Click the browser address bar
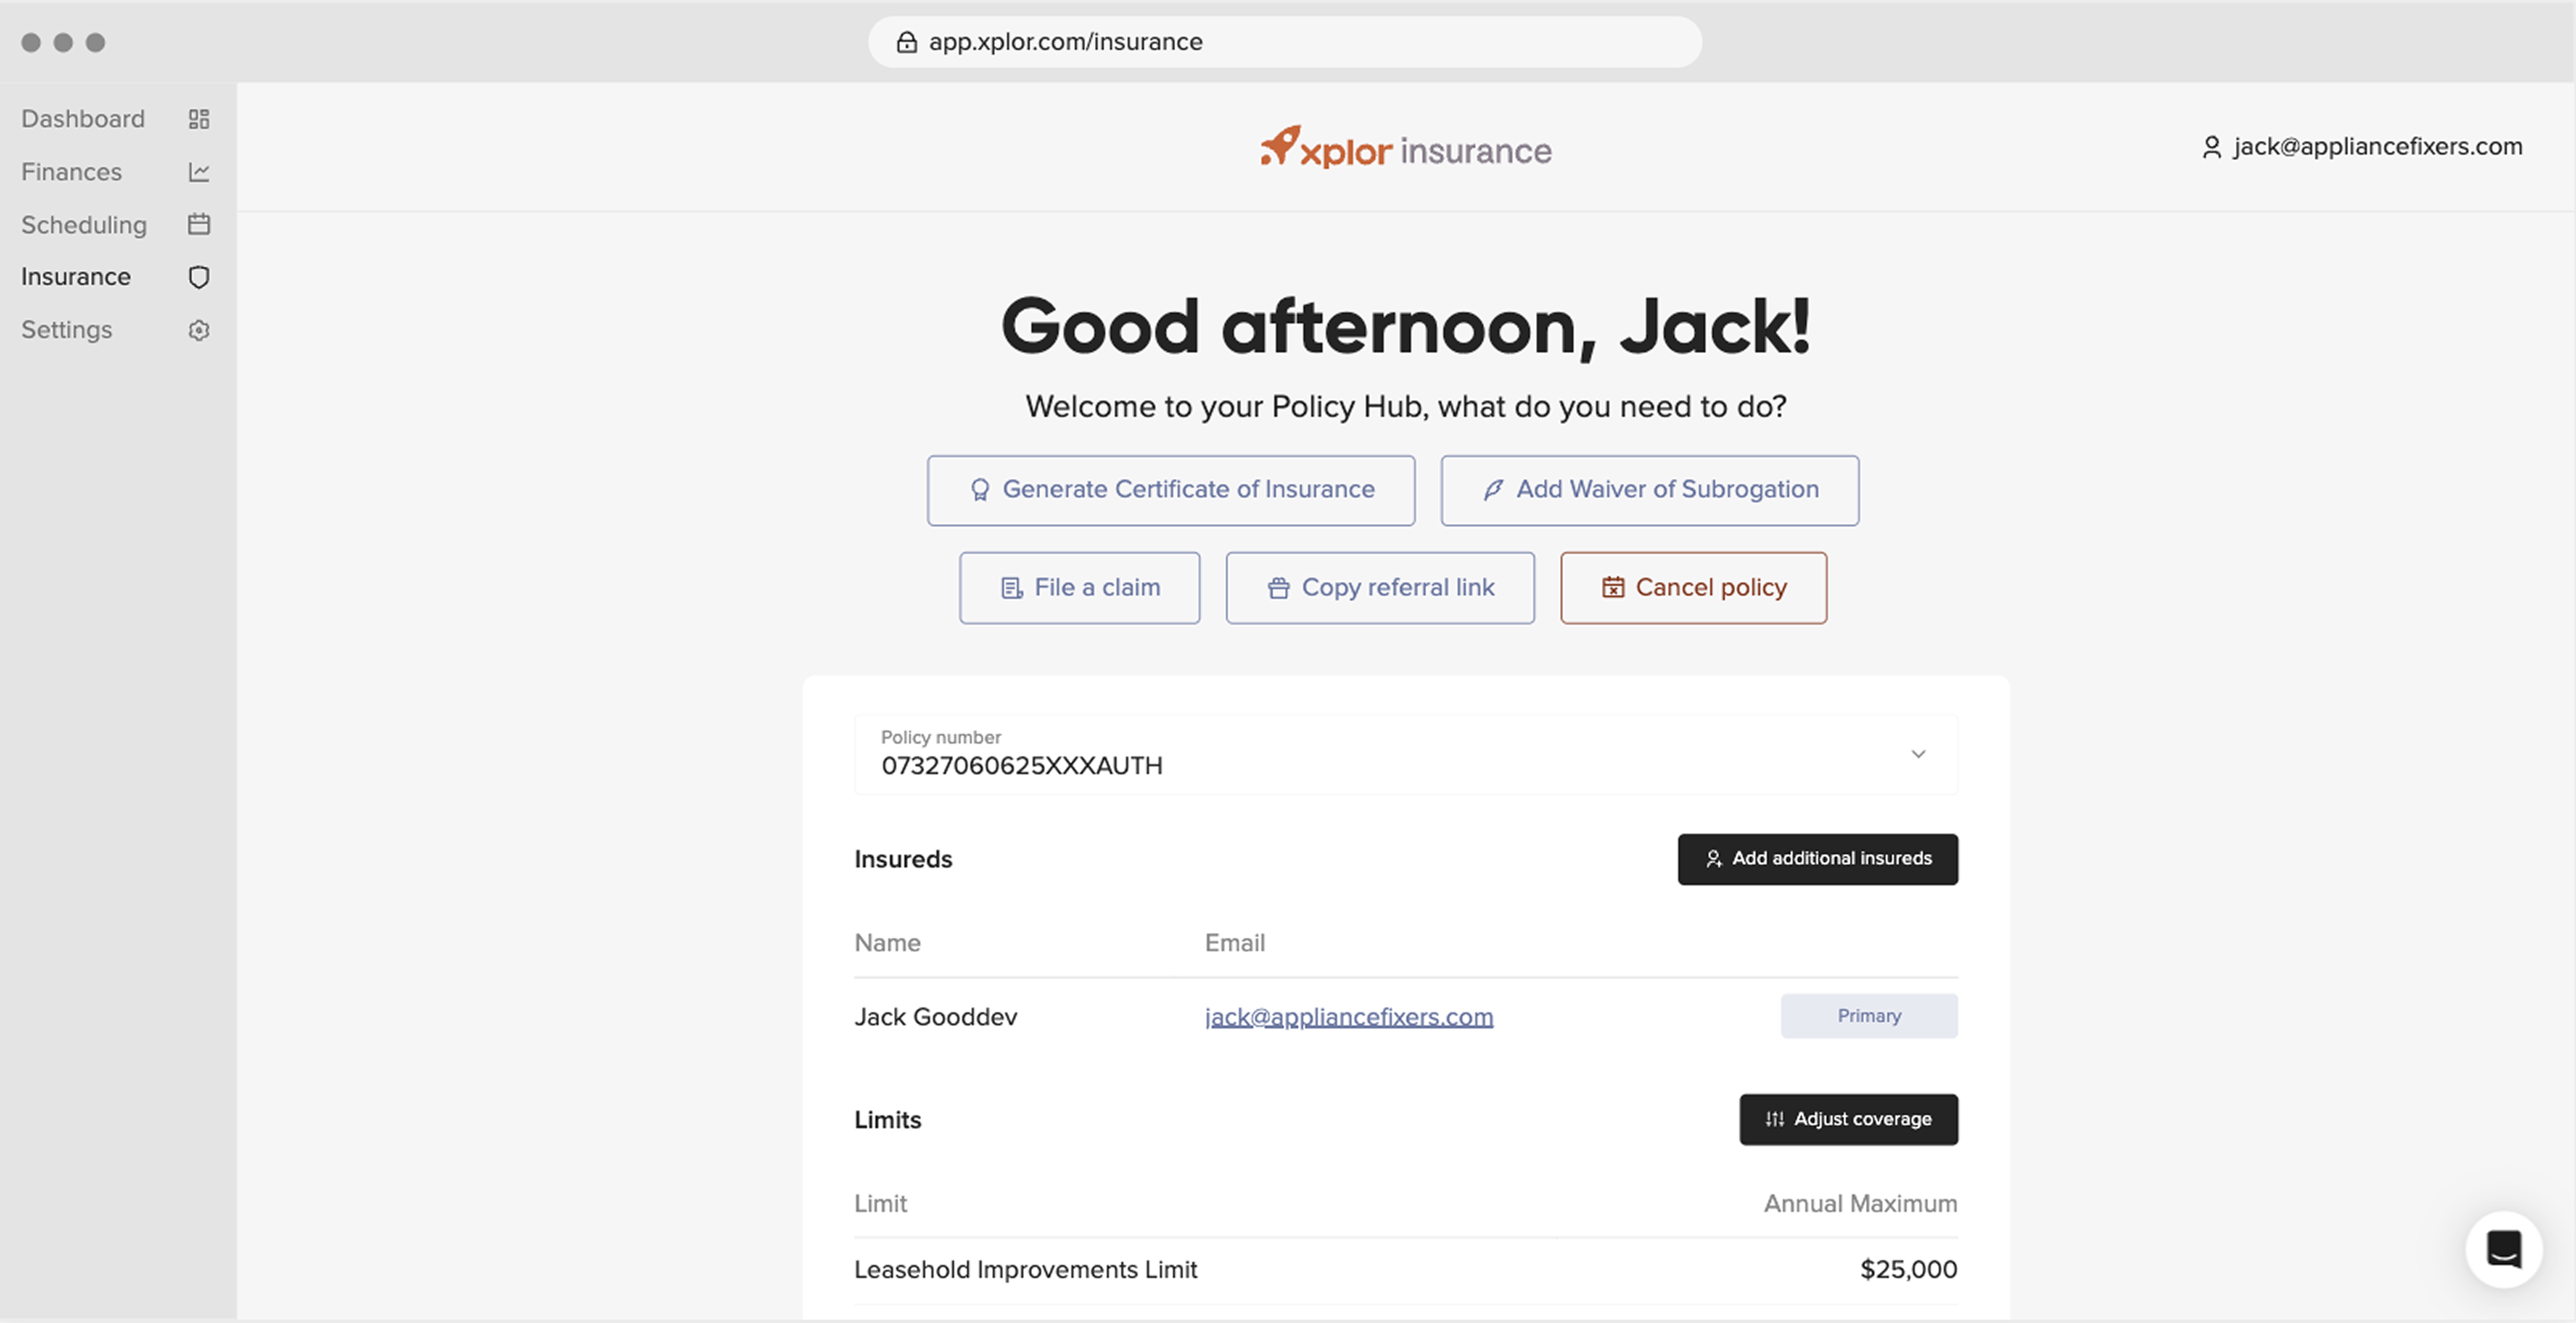 pos(1284,41)
